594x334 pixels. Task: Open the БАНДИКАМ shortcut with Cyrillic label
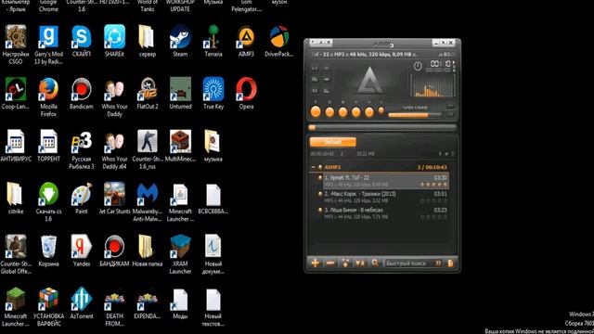(x=114, y=250)
